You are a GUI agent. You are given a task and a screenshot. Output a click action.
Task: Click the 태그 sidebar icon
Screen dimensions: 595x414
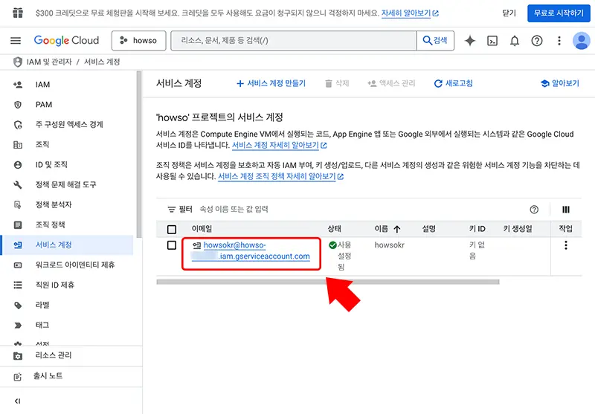pos(17,326)
